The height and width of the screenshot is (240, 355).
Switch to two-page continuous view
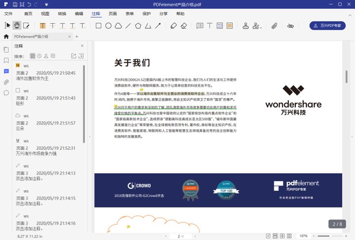289,236
